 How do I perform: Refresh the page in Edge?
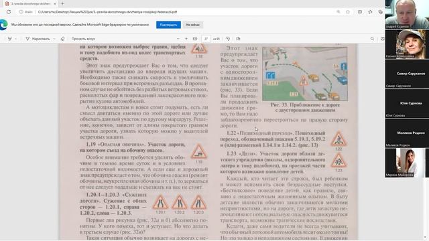[9, 12]
